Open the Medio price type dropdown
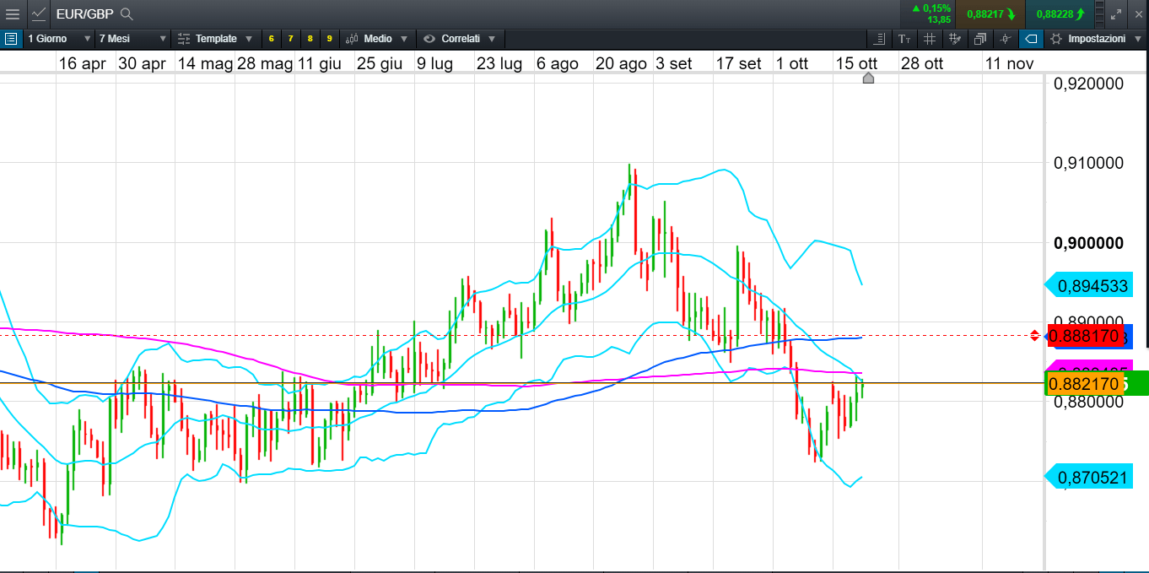Screen dimensions: 1149x573 pos(378,39)
